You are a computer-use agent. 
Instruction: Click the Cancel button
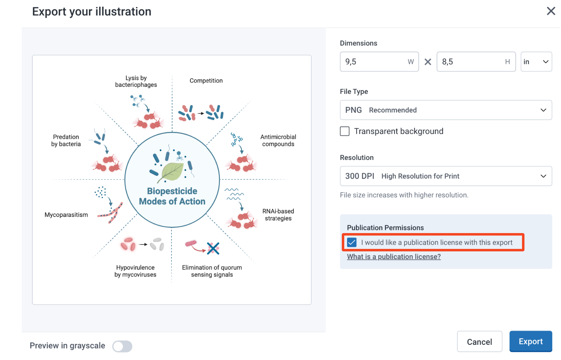(x=480, y=341)
